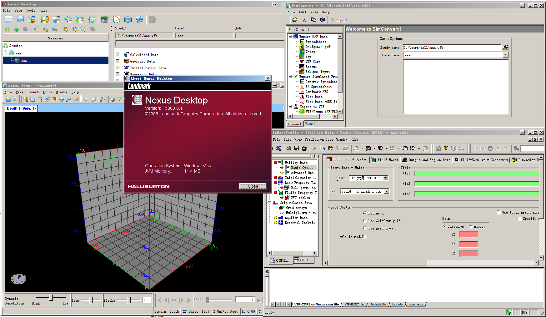Screen dimensions: 546x317
Task: Click the open folder icon in SimConvert toolbar
Action: pyautogui.click(x=295, y=20)
